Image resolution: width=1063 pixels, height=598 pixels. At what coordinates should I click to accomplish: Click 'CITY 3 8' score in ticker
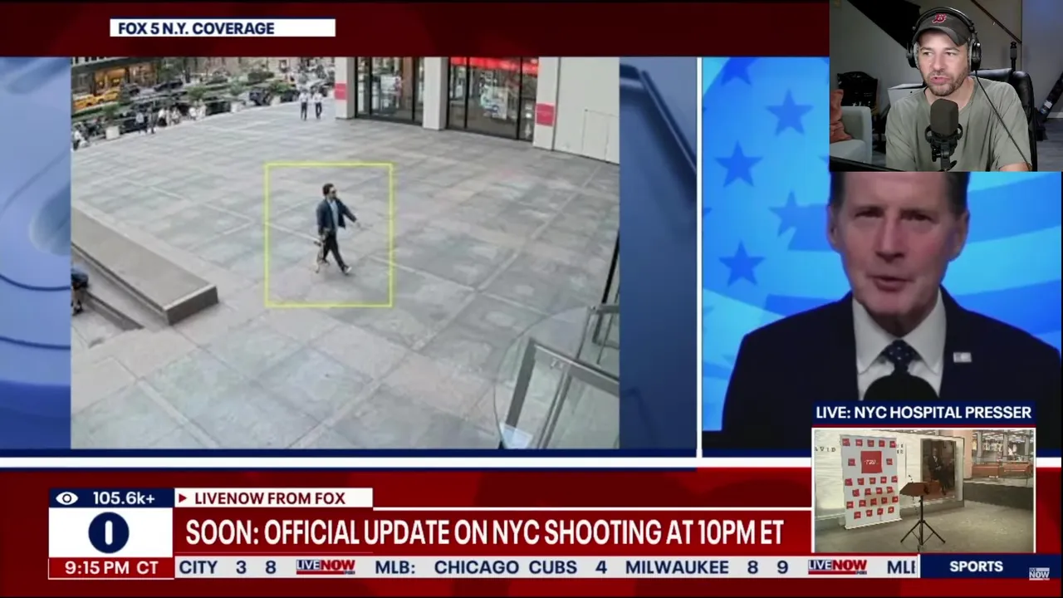[x=228, y=567]
